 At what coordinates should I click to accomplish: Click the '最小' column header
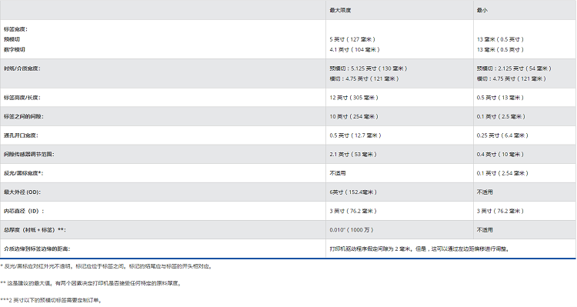click(x=482, y=10)
